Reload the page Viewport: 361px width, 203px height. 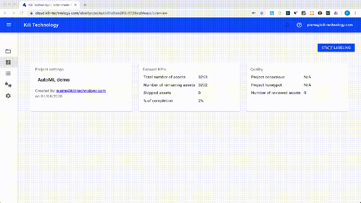coord(21,13)
